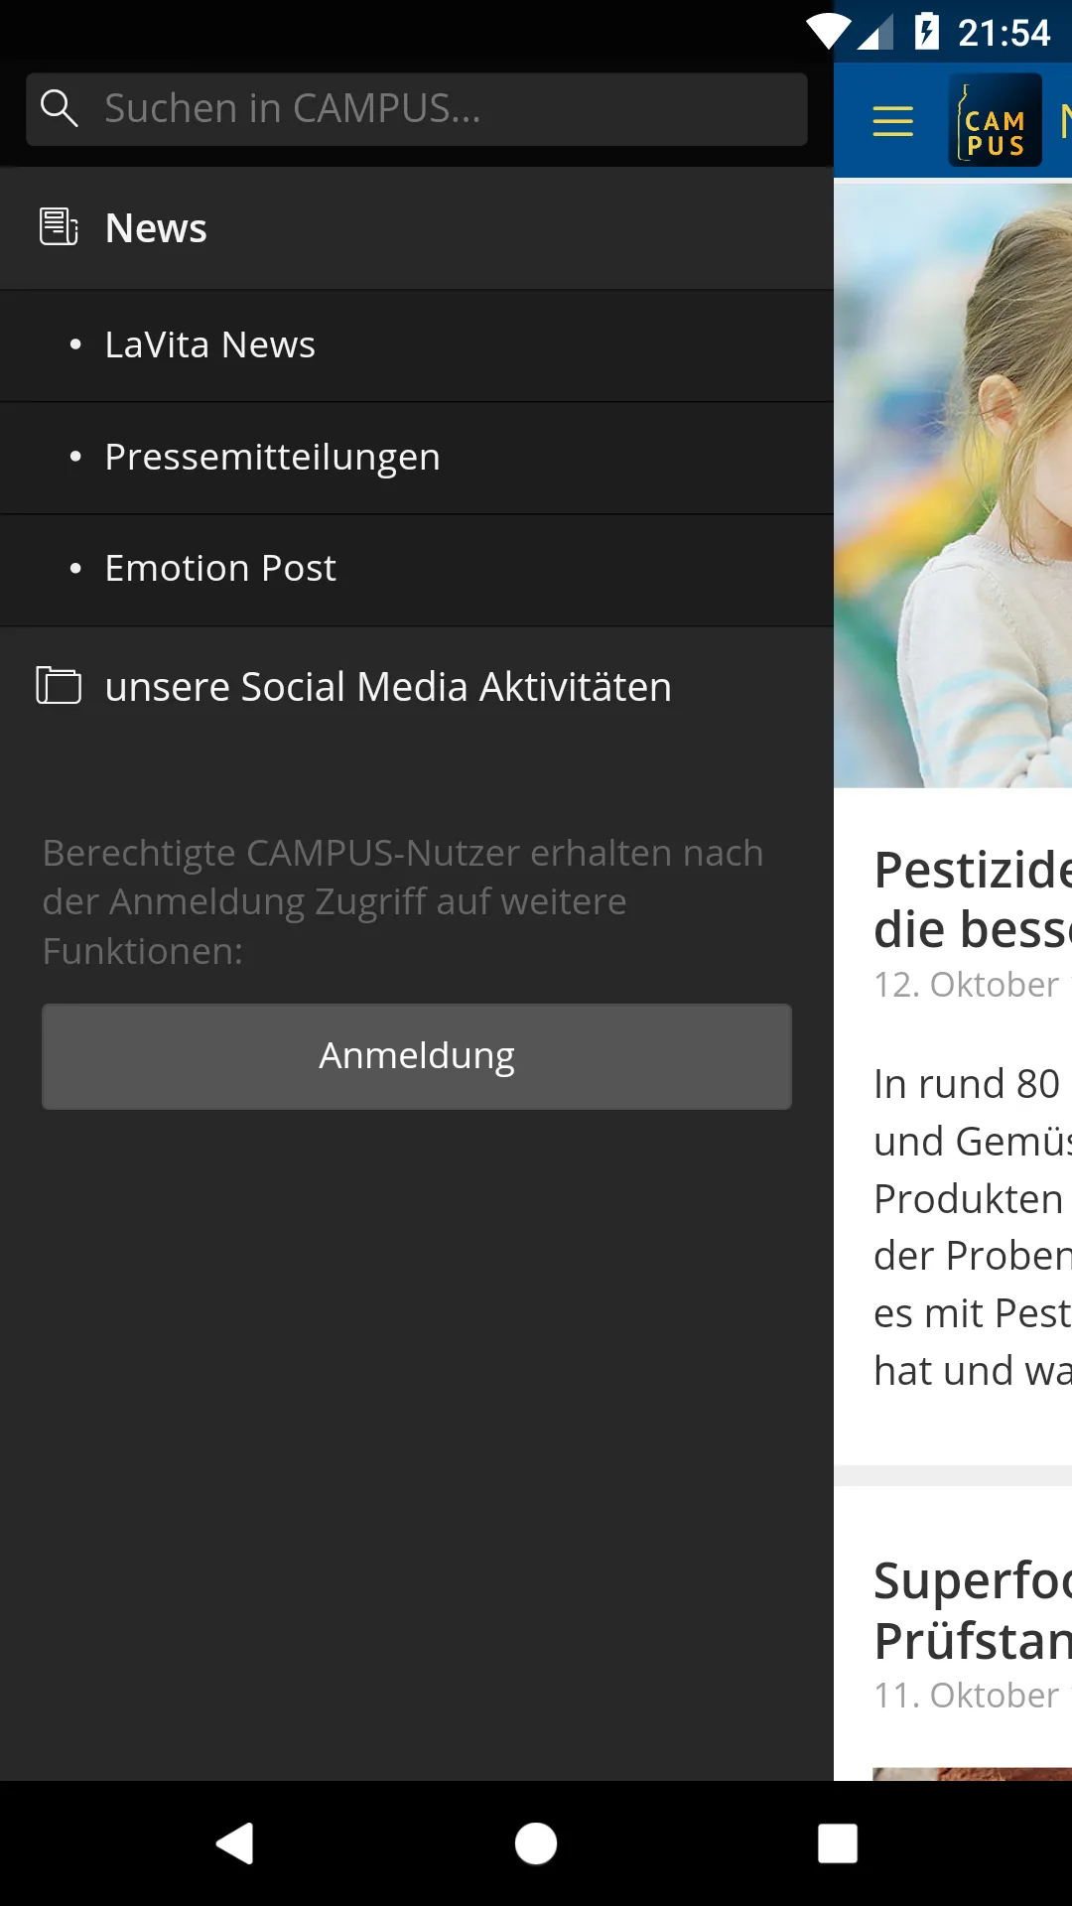Tap the Wi-Fi status icon
Image resolution: width=1072 pixels, height=1906 pixels.
pos(828,32)
